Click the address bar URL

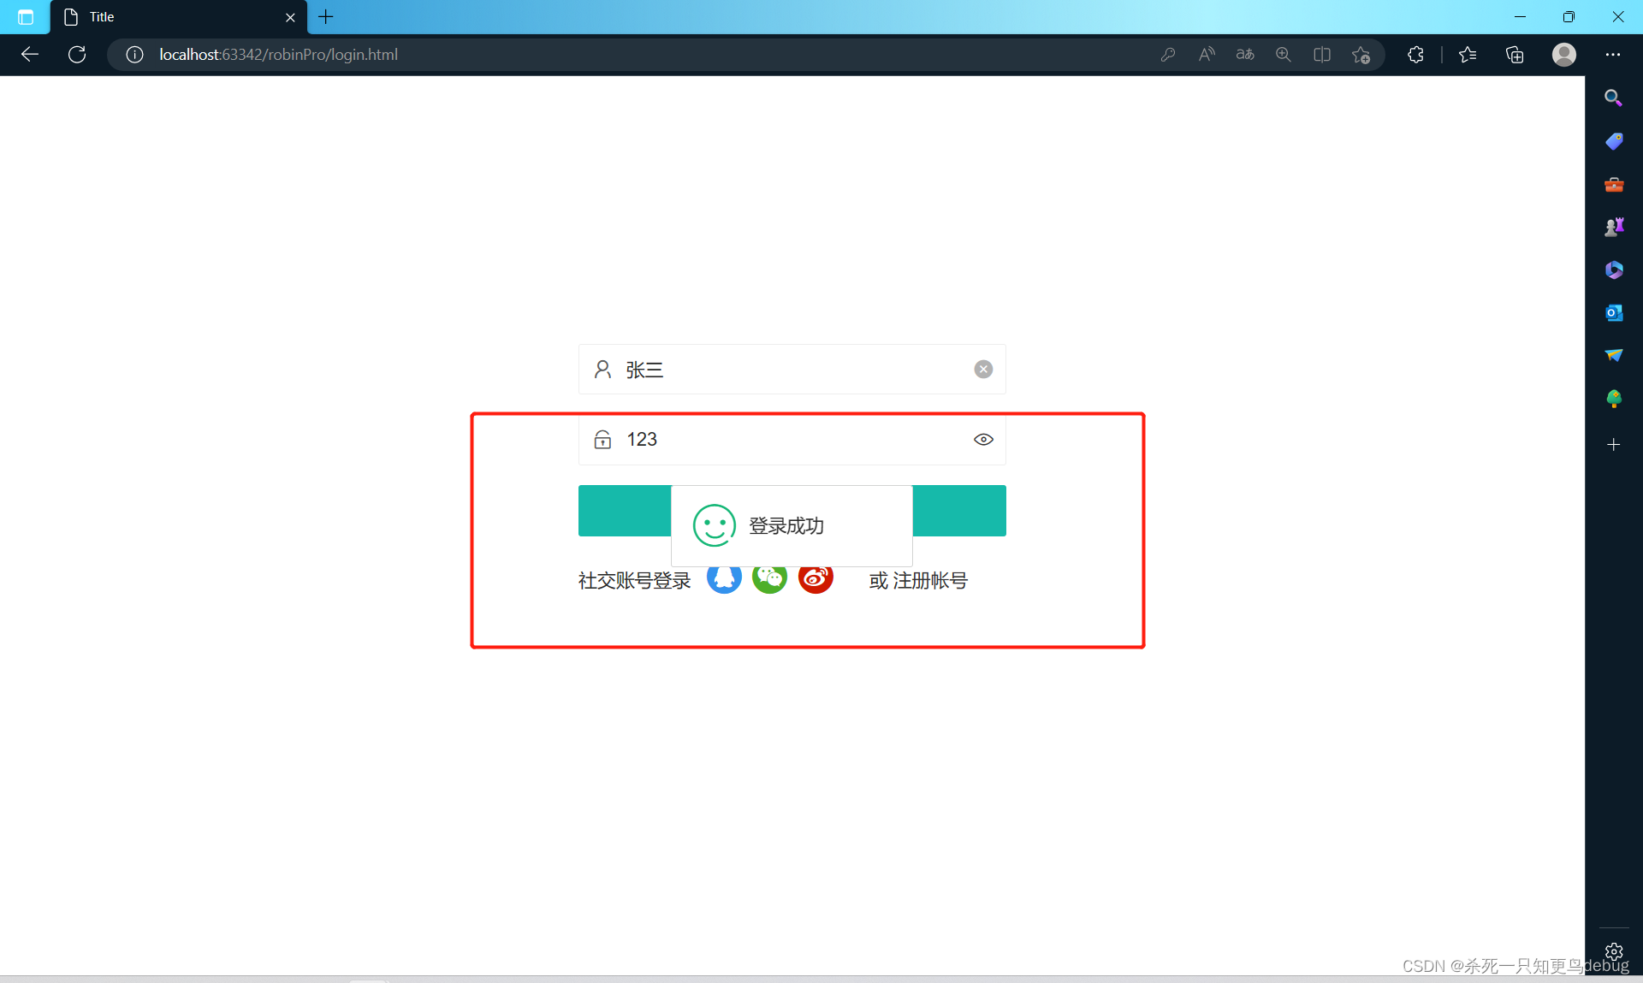pos(279,55)
